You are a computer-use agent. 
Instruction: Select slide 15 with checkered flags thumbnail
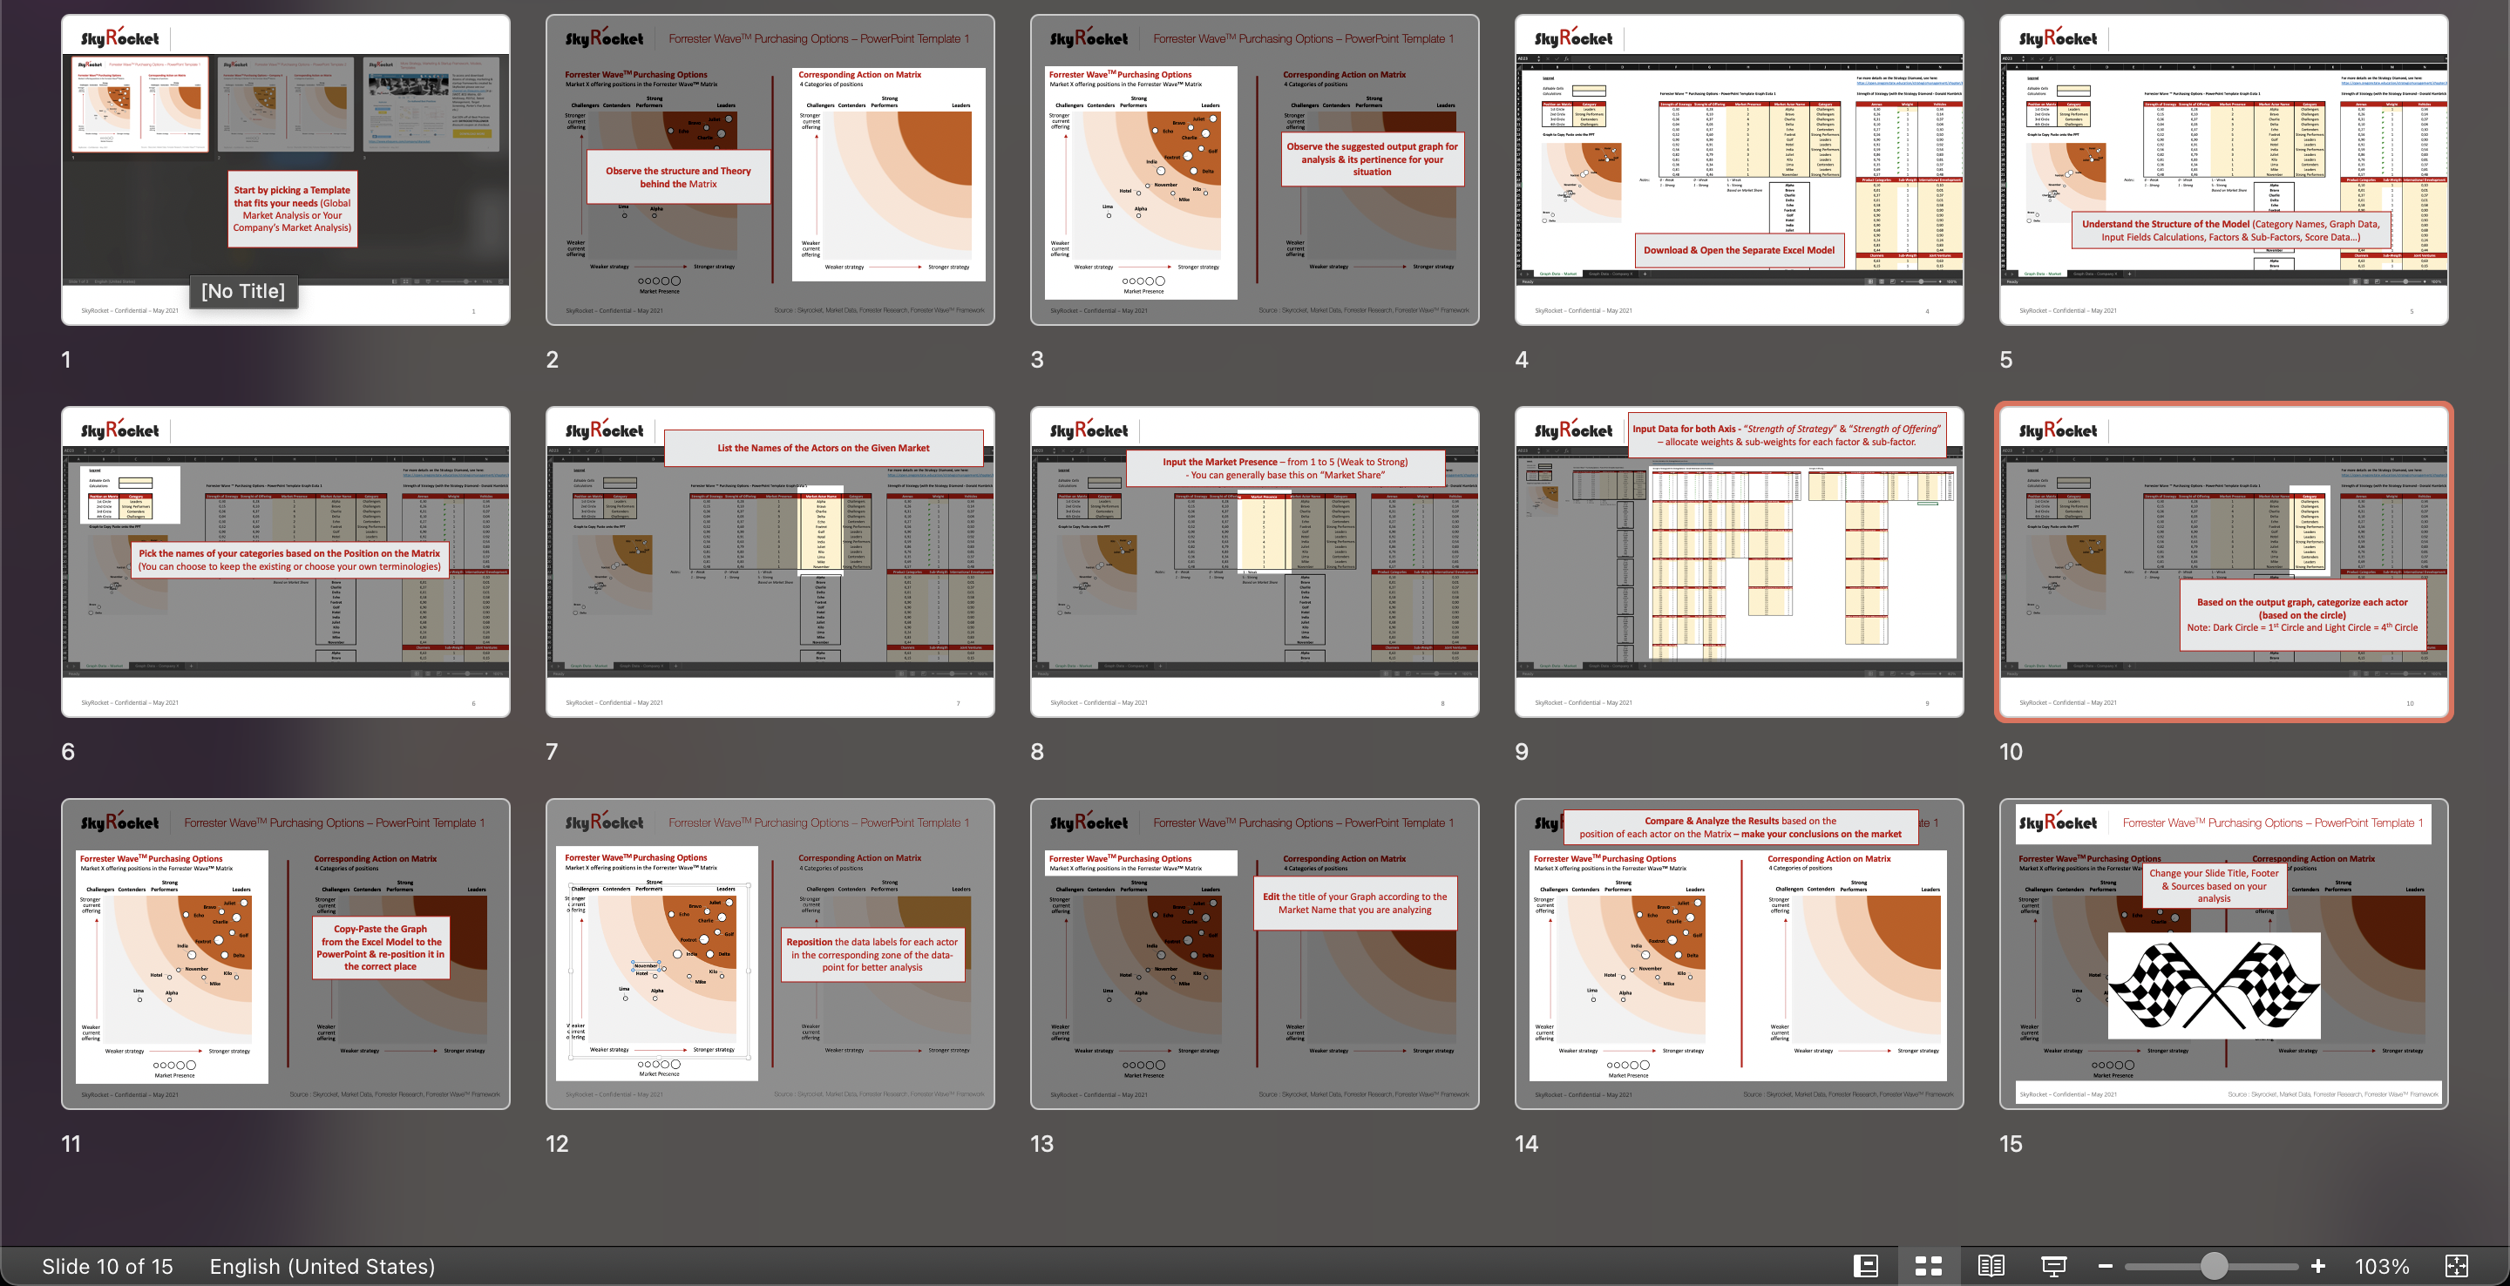[2223, 954]
